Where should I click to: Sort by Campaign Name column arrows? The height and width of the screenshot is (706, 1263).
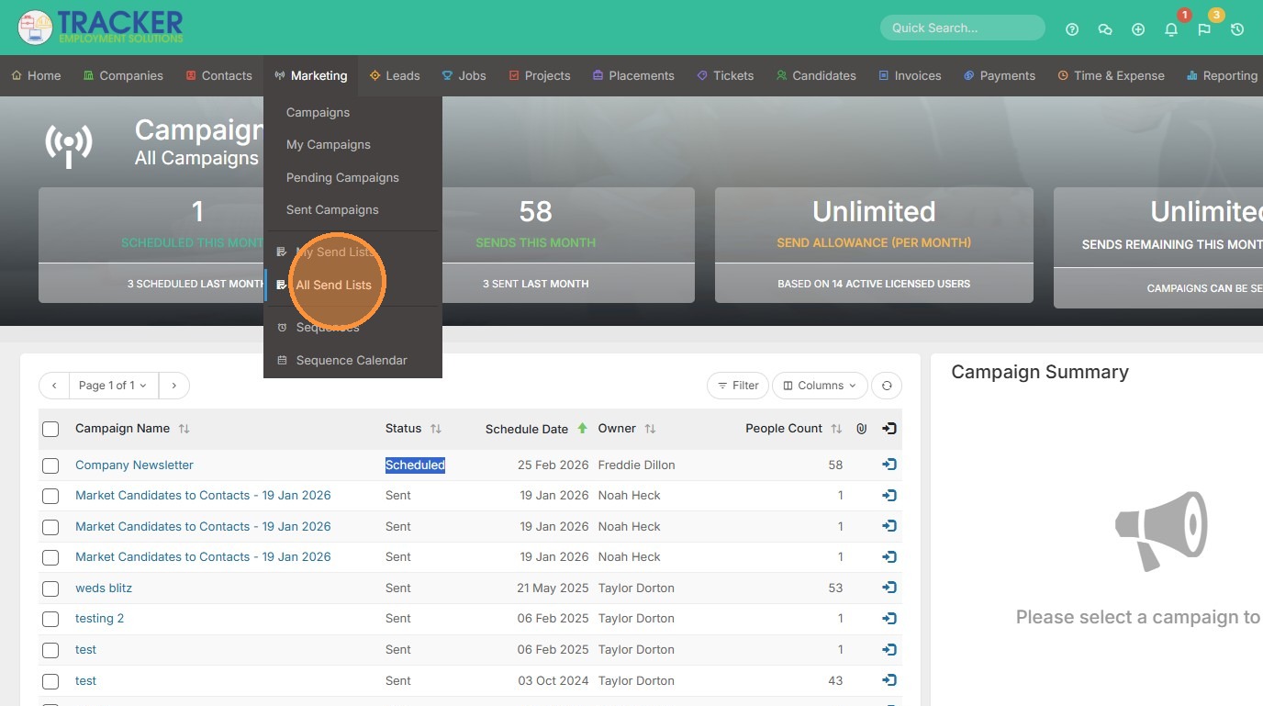(184, 429)
